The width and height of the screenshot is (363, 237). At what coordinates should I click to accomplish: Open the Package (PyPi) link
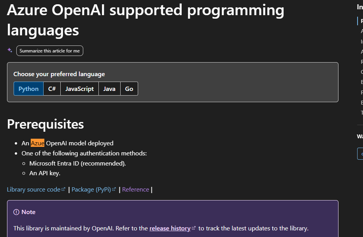(93, 190)
